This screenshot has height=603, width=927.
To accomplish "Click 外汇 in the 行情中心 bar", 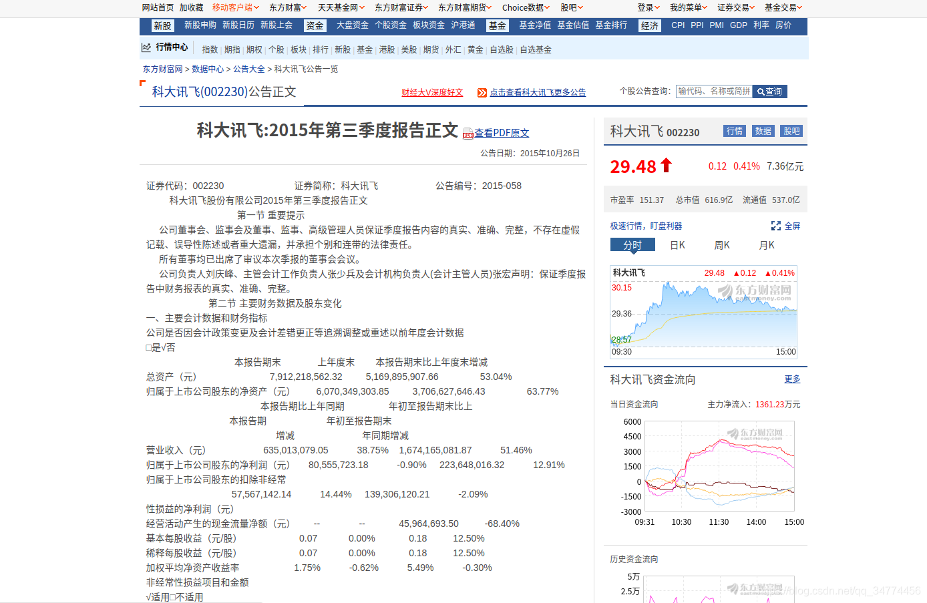I will 453,49.
